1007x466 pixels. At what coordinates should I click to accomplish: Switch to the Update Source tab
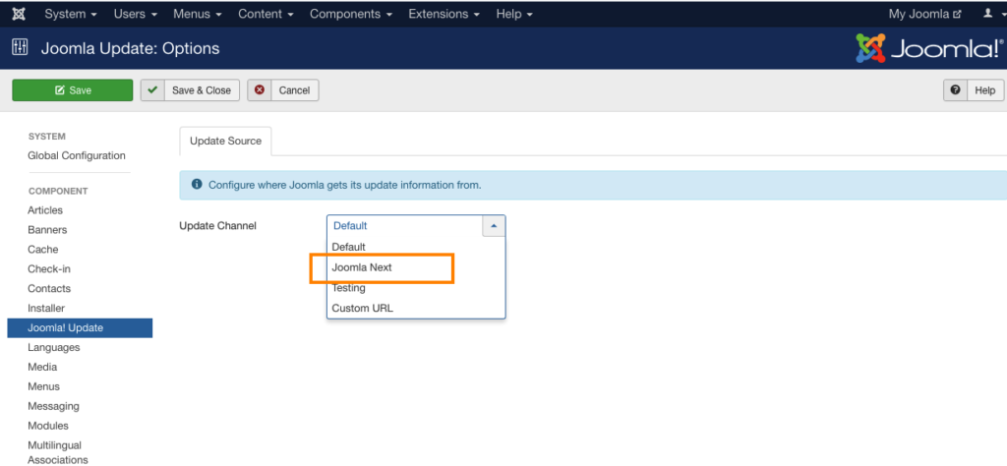[225, 141]
